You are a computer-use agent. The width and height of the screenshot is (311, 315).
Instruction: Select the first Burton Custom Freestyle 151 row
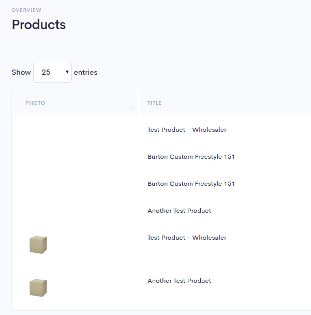[x=191, y=157]
